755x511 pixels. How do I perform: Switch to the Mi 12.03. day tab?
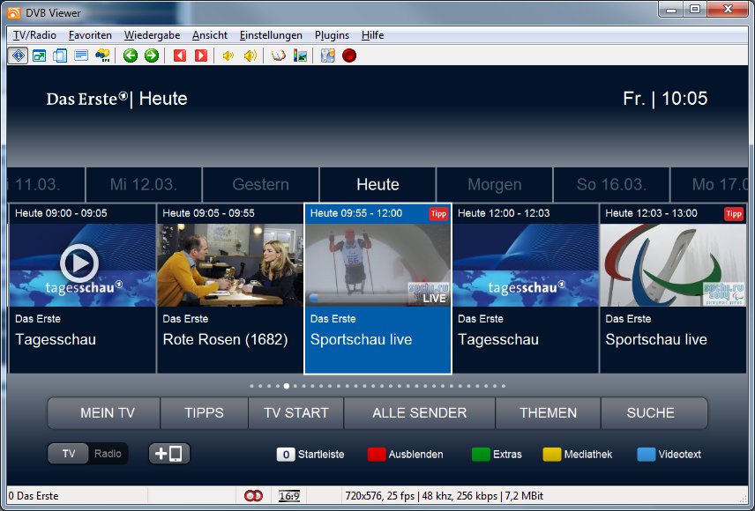tap(144, 184)
